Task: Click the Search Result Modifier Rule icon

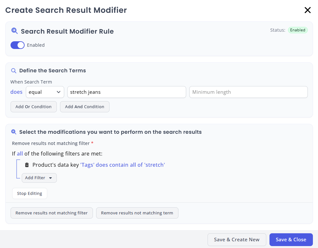Action: pyautogui.click(x=14, y=31)
